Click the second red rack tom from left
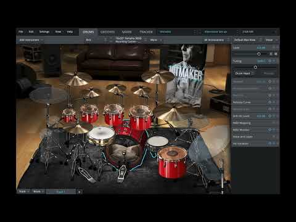 [89, 113]
